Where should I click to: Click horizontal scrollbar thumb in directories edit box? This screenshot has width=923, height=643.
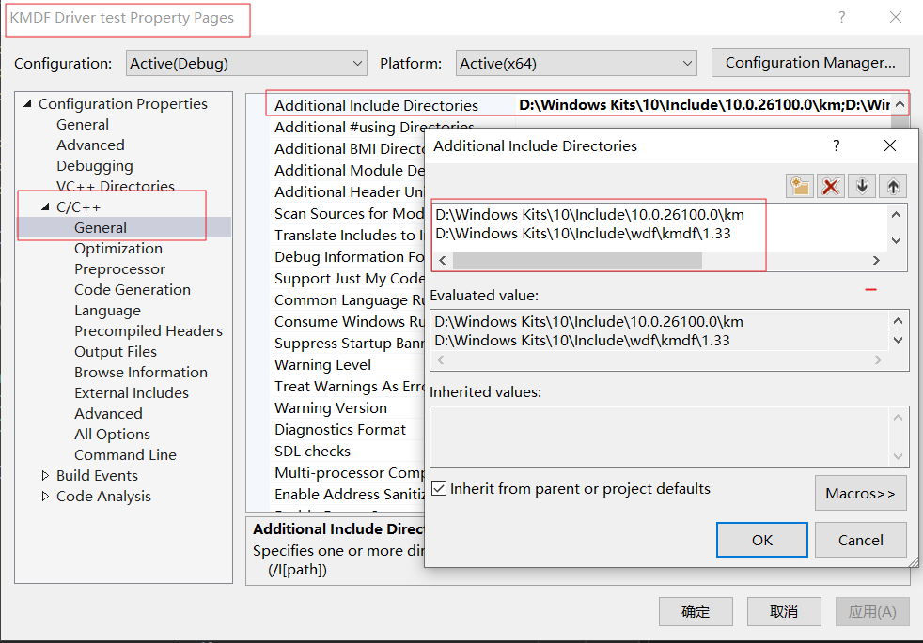(577, 260)
